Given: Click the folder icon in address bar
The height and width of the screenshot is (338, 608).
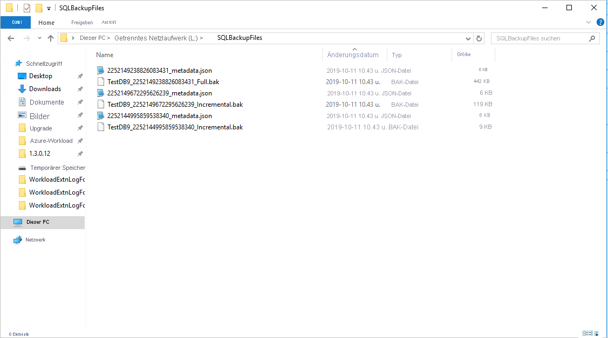Looking at the screenshot, I should (x=64, y=38).
